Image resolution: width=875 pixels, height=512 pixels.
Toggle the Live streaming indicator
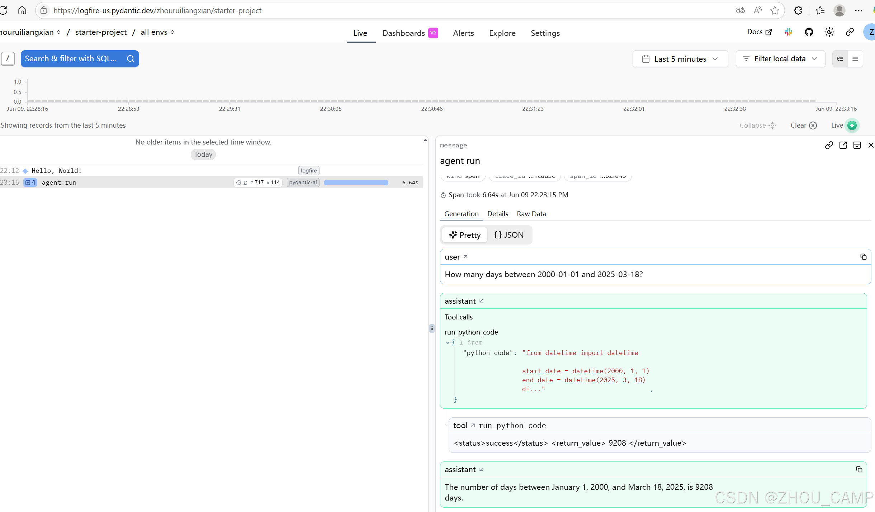click(x=852, y=125)
